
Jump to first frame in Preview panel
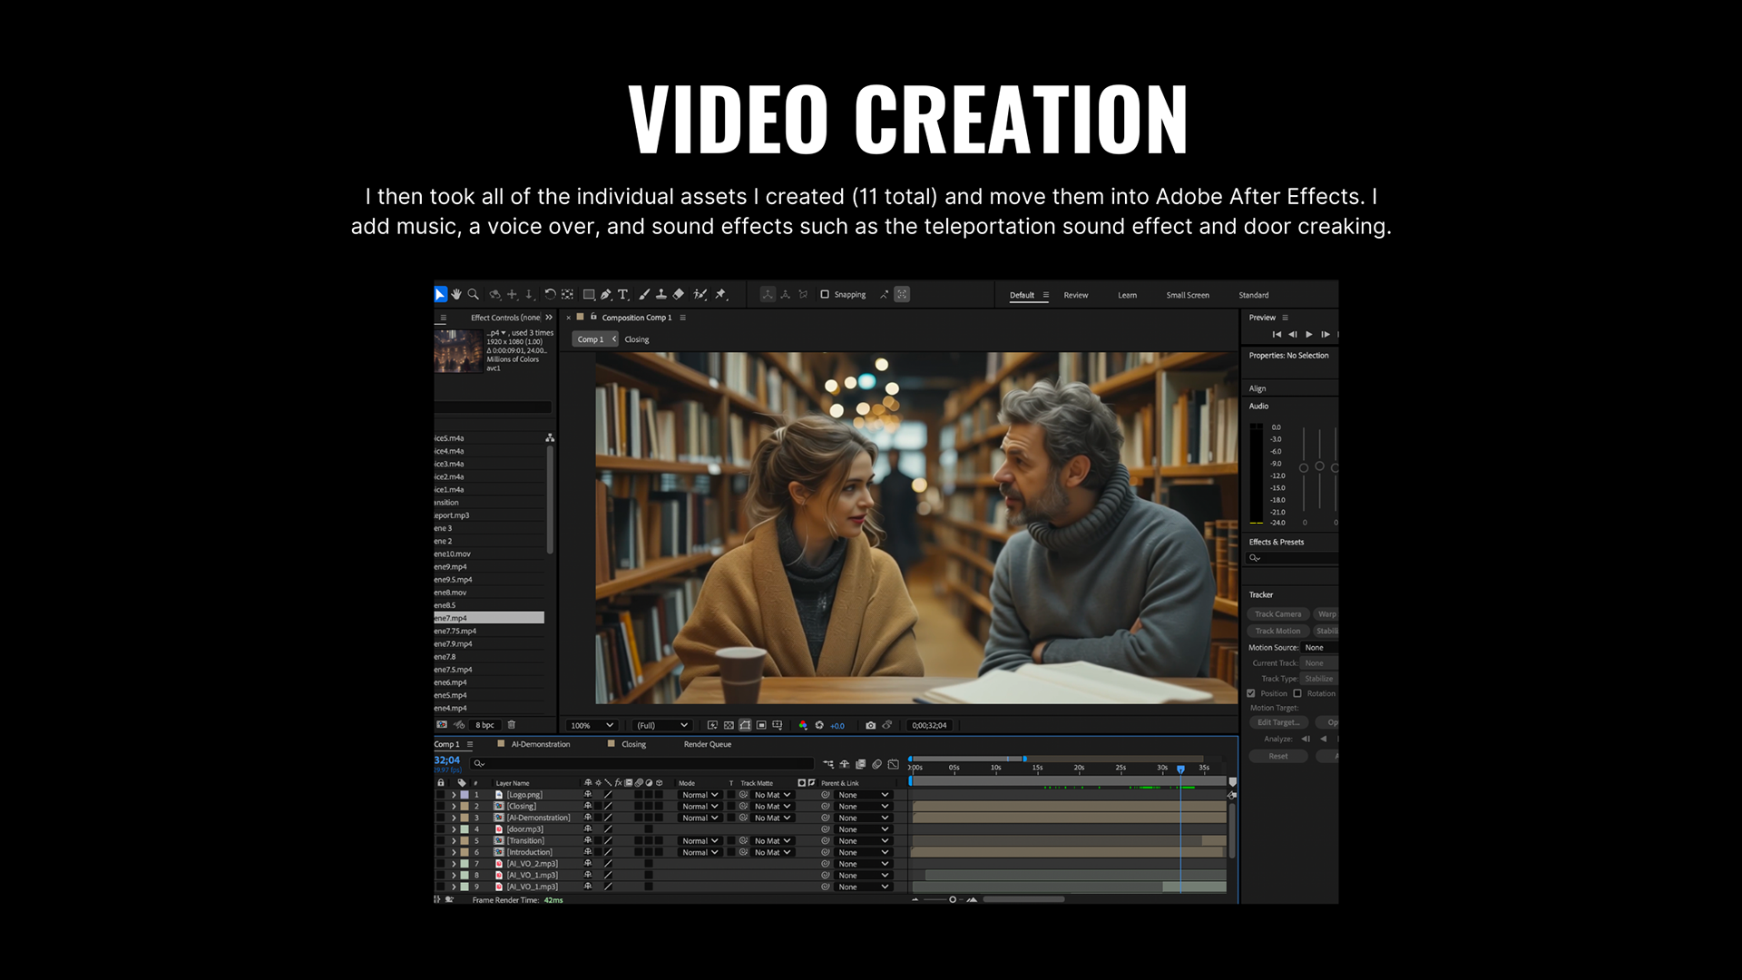[1277, 335]
